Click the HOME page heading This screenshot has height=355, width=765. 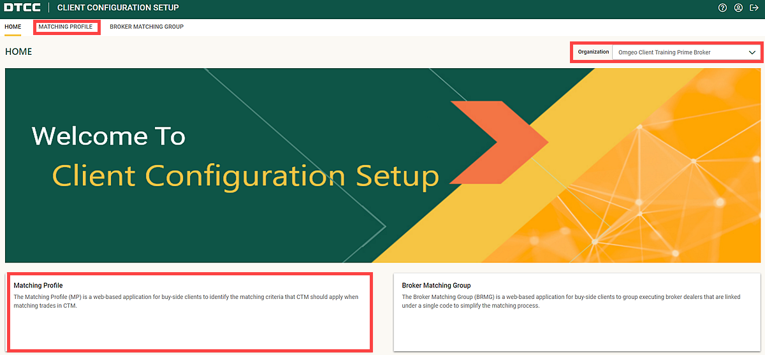click(x=18, y=52)
